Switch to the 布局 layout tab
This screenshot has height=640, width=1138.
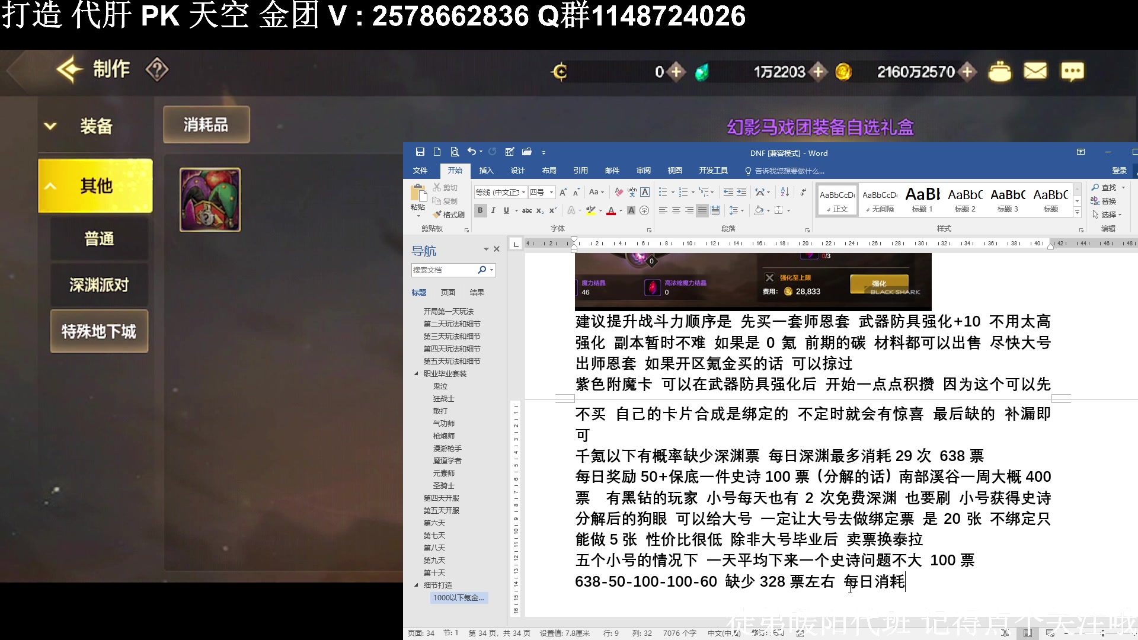pyautogui.click(x=549, y=171)
